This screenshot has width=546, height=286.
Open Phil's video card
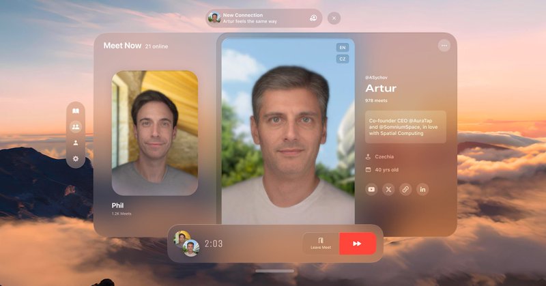[155, 132]
